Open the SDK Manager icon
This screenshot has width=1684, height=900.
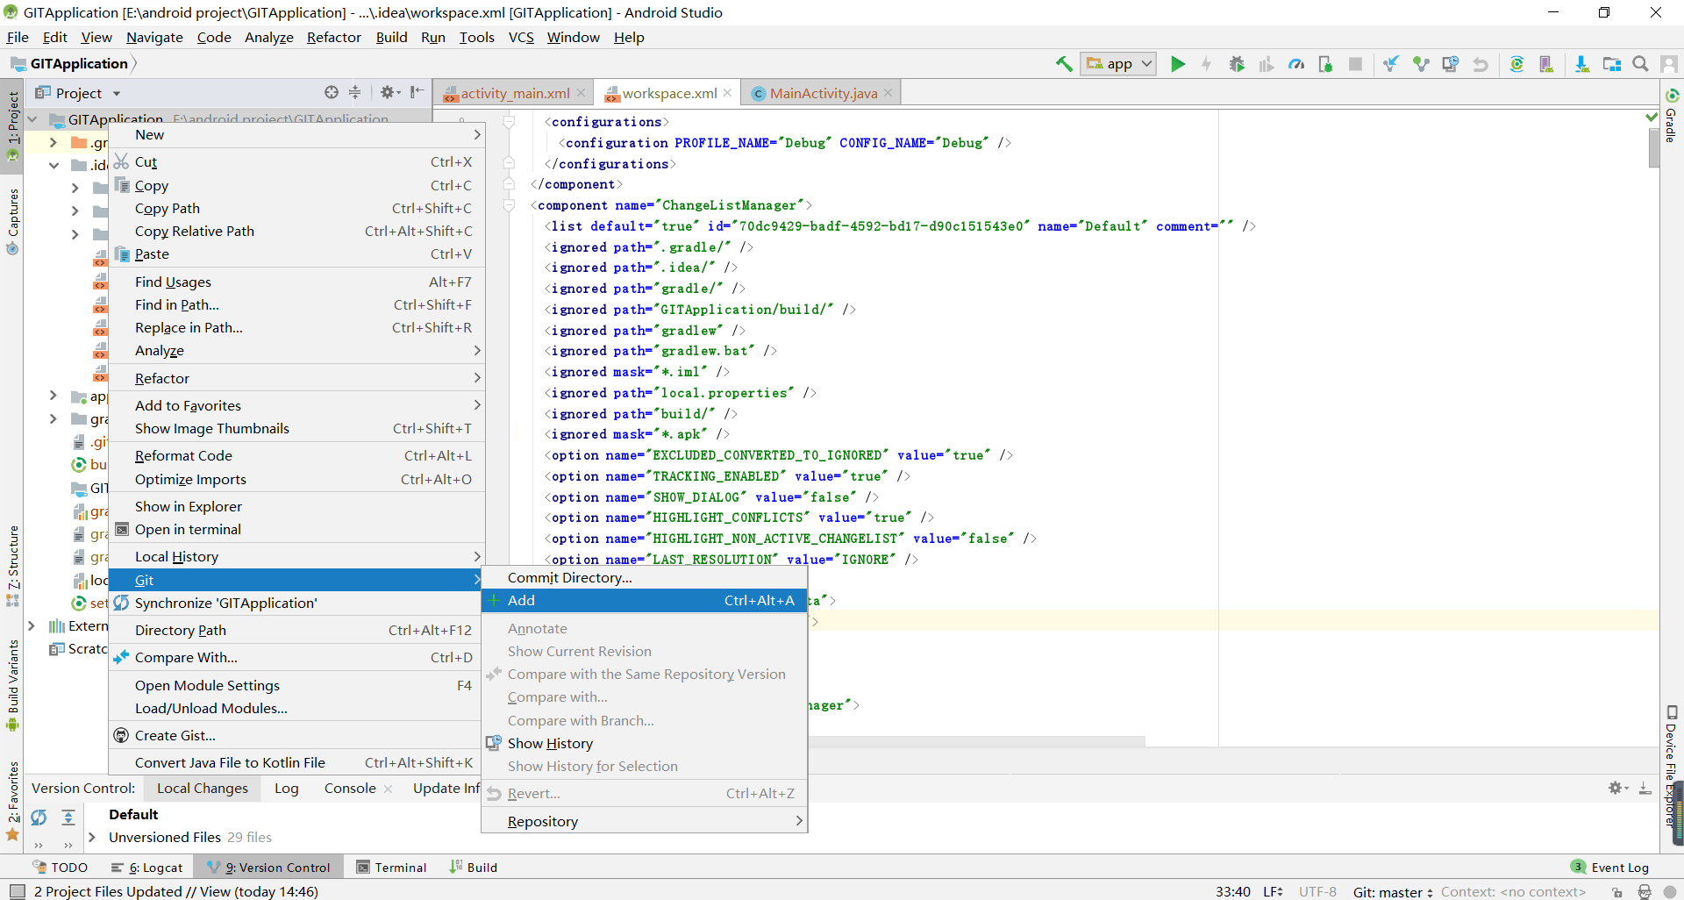[1582, 63]
